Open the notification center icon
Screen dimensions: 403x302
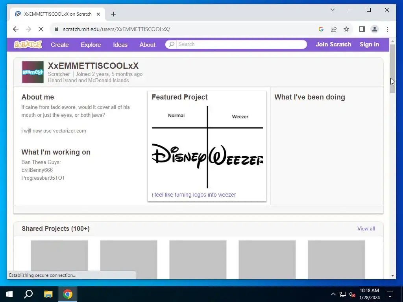390,294
